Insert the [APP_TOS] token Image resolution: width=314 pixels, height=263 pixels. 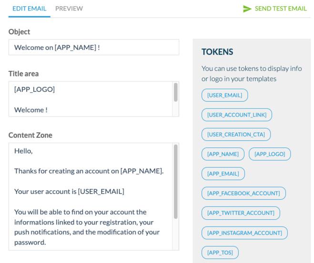220,252
